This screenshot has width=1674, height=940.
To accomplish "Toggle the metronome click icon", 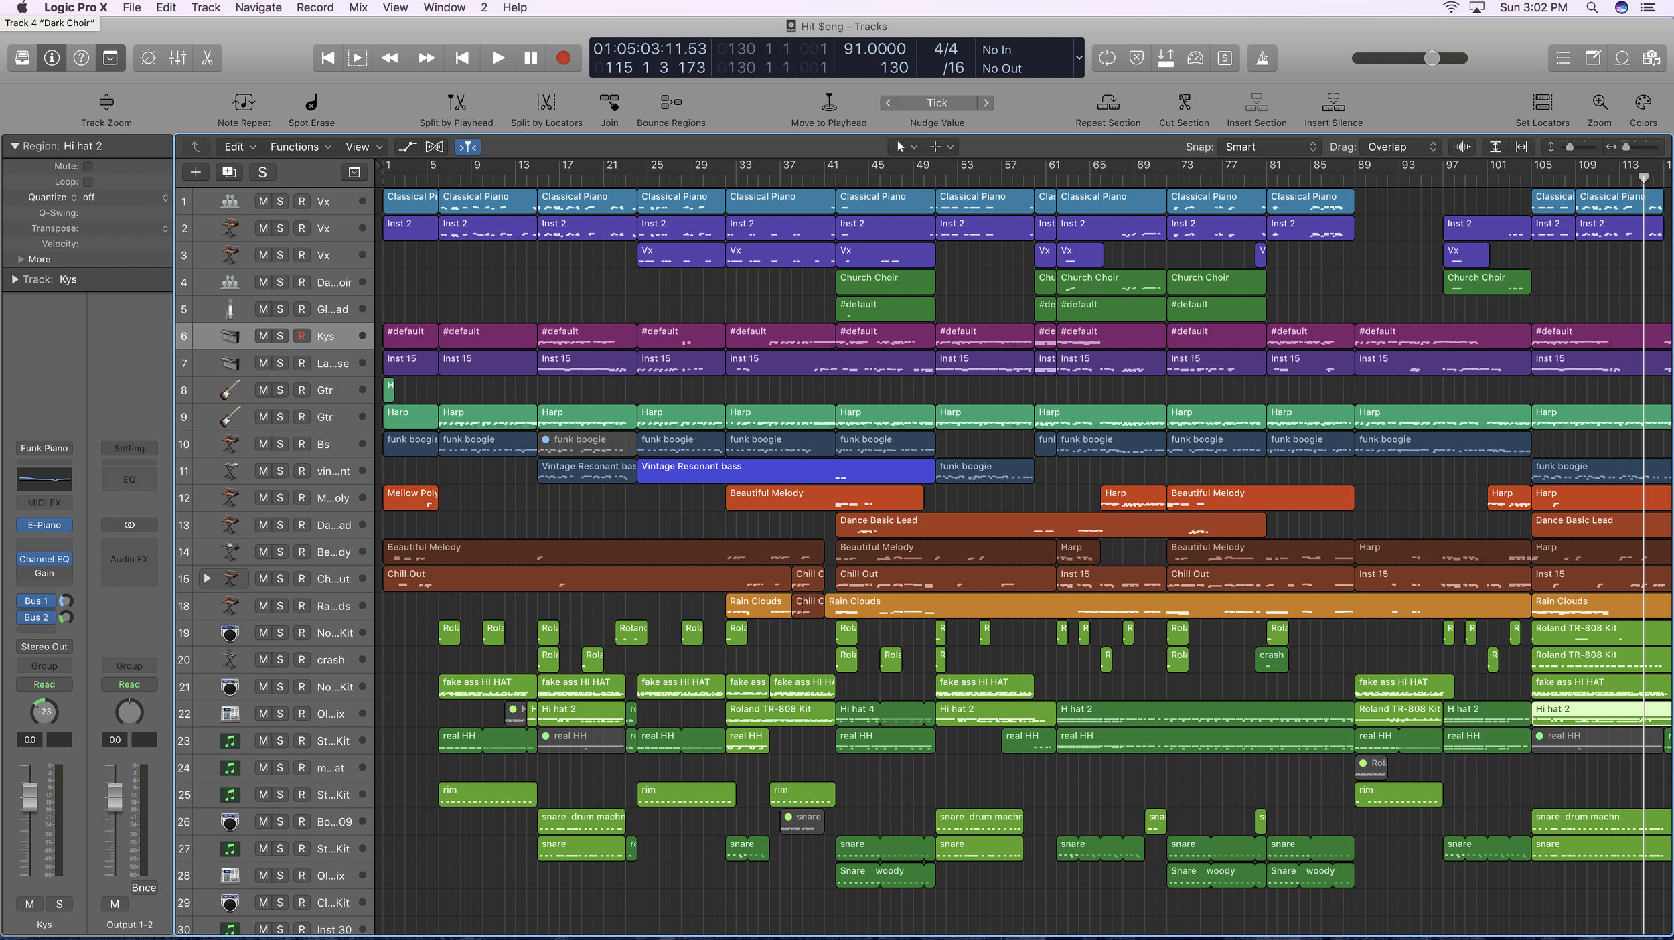I will [x=1262, y=58].
